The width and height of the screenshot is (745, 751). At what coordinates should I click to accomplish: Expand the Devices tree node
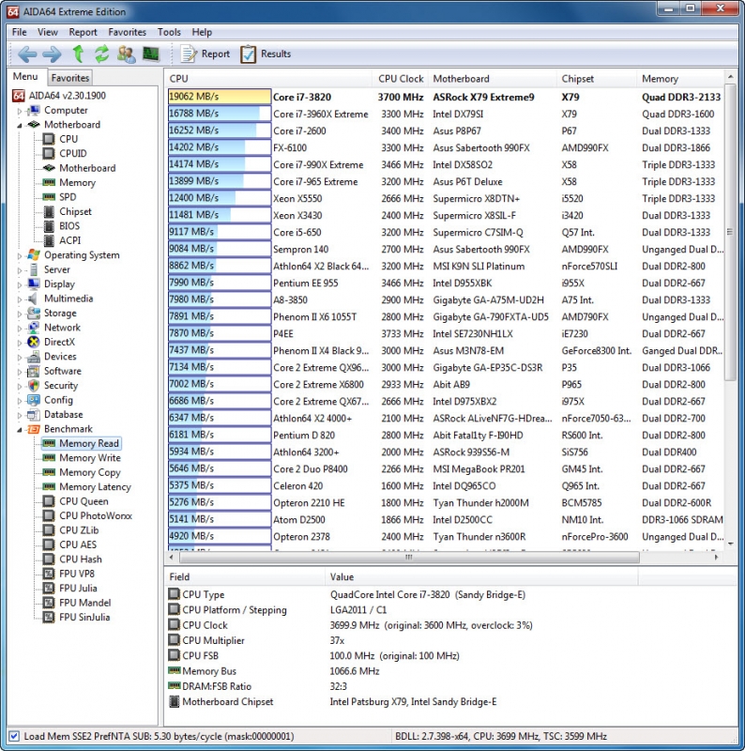click(x=20, y=357)
